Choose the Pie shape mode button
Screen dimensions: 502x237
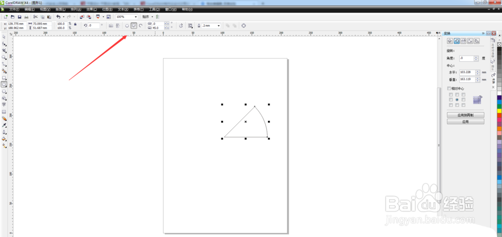pos(134,25)
